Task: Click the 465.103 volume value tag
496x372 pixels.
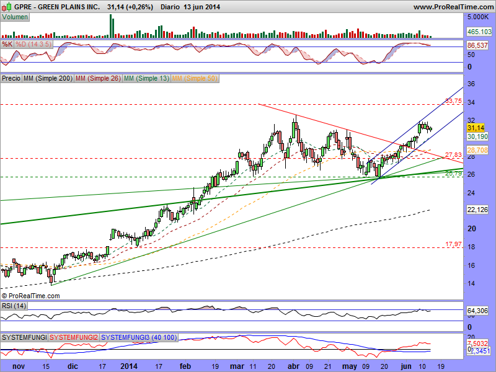Action: (479, 32)
